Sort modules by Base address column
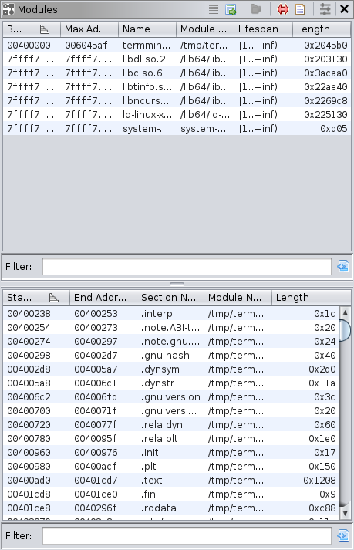Viewport: 354px width, 550px height. (x=32, y=29)
